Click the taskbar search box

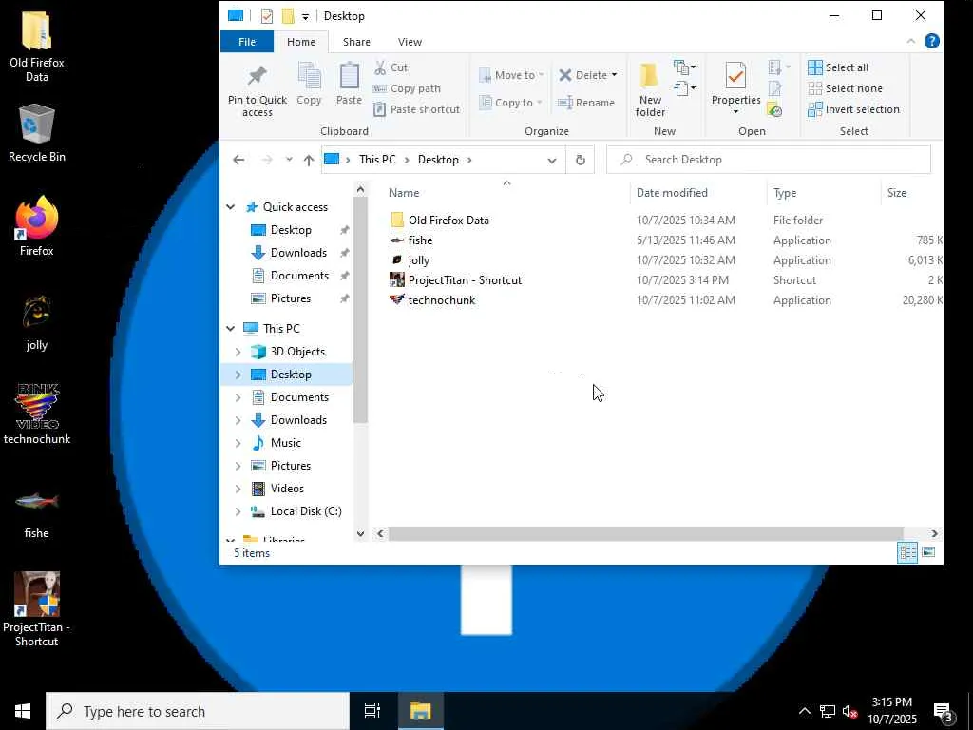click(198, 711)
